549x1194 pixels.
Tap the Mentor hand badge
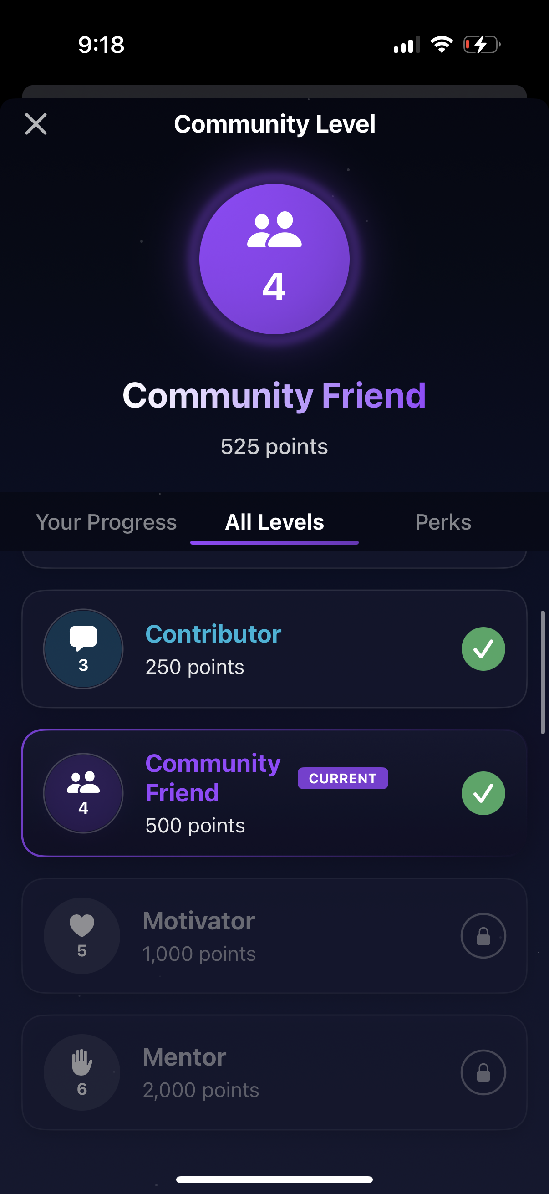[82, 1072]
